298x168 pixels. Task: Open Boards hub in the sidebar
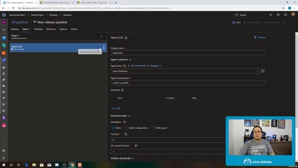pyautogui.click(x=4, y=45)
